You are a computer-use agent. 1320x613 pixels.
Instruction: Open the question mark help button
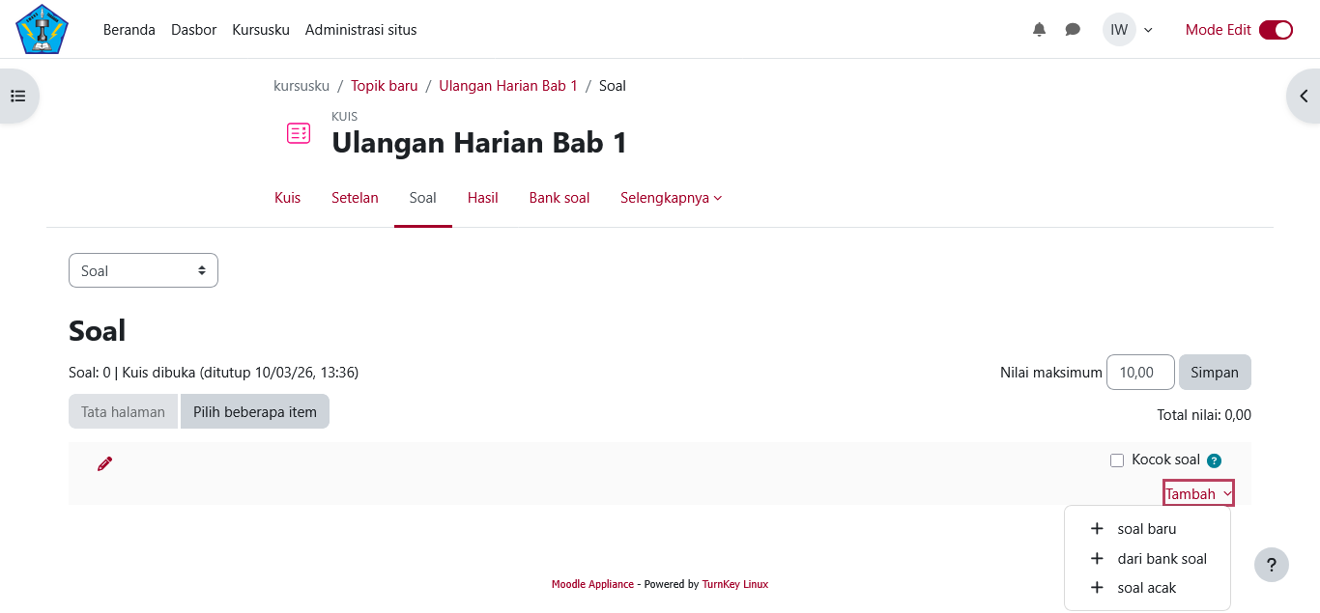pos(1271,565)
